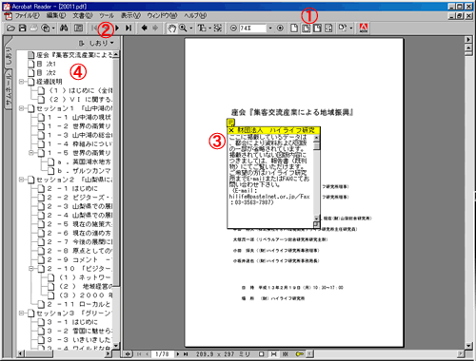Image resolution: width=476 pixels, height=361 pixels.
Task: Go to next page using toolbar arrow
Action: click(x=117, y=28)
